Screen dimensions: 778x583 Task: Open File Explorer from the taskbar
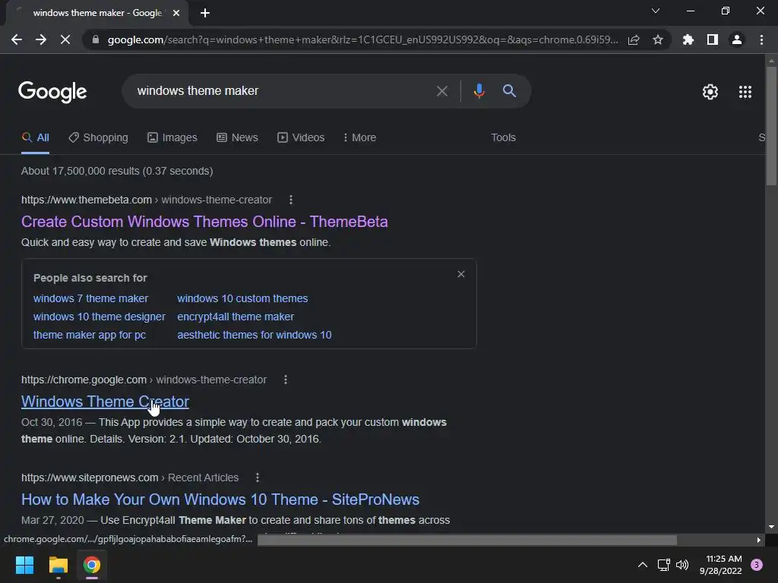[x=58, y=565]
